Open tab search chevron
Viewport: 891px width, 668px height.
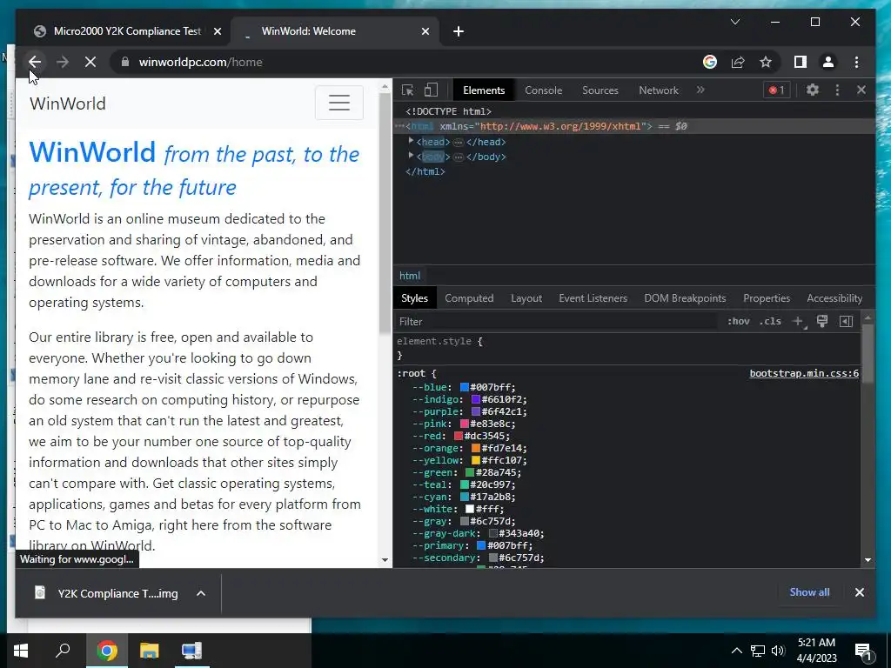(x=734, y=22)
